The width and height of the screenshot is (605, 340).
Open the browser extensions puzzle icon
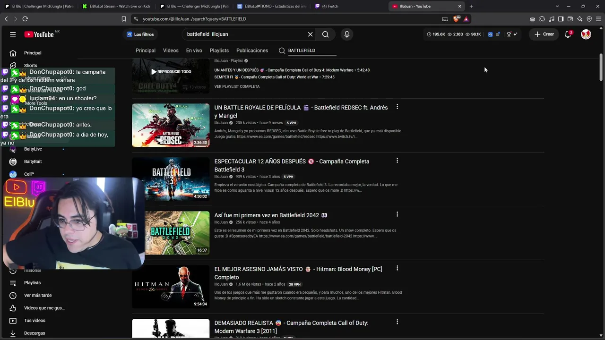[542, 19]
